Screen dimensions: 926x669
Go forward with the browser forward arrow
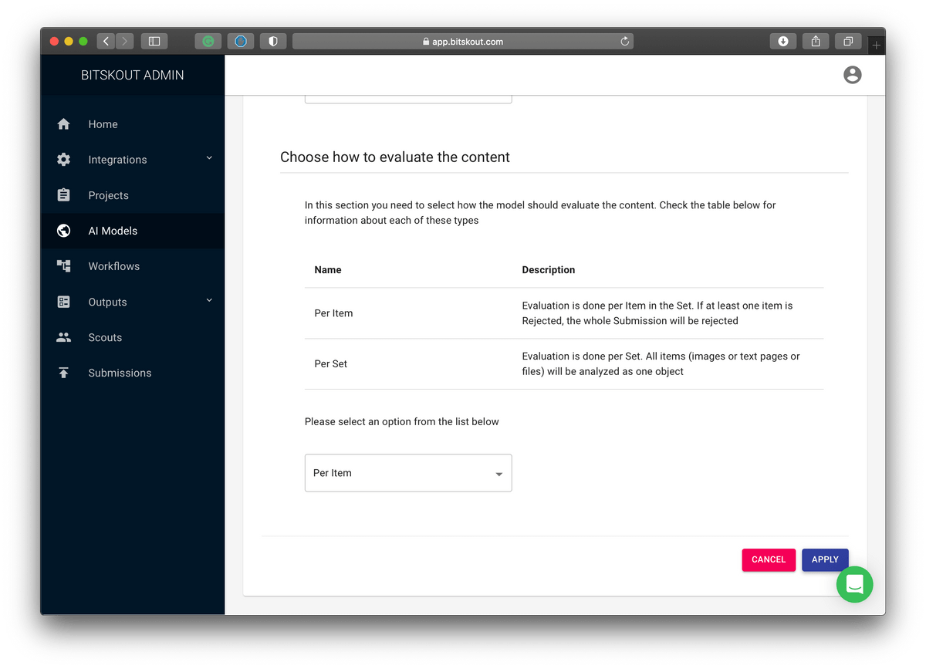pos(125,42)
